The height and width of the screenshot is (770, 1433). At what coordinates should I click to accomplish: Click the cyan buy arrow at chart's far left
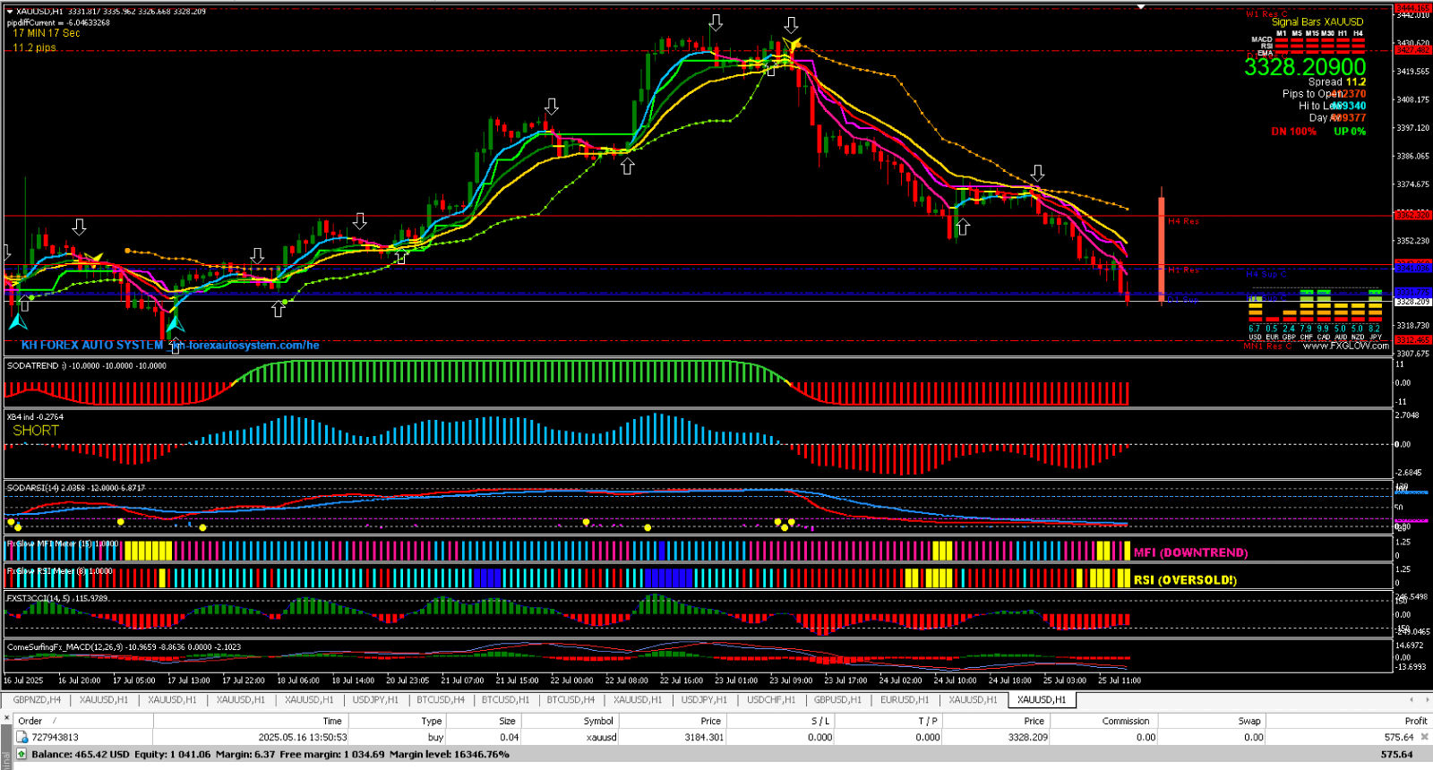[x=18, y=321]
